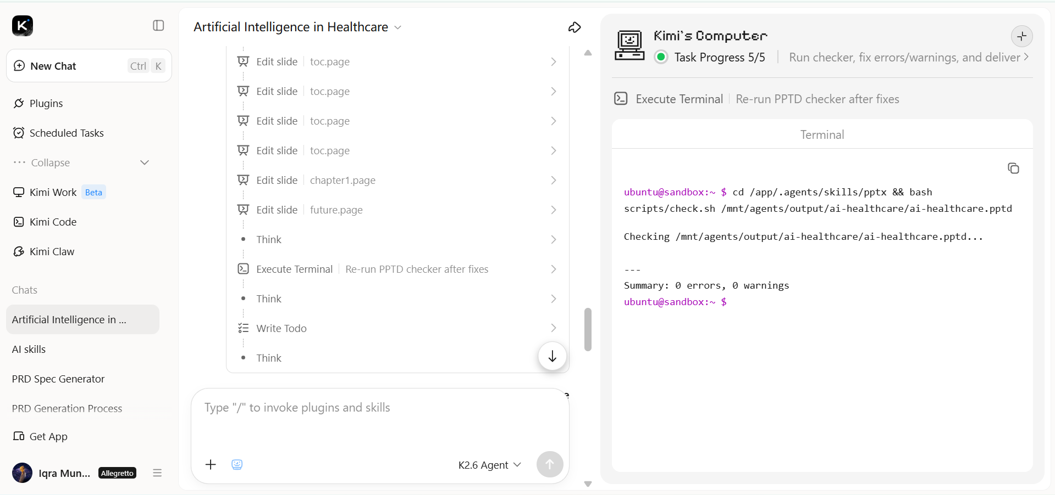Start a New Chat
The image size is (1055, 495).
(x=89, y=66)
